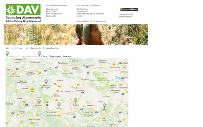Click the gray Clubs legend pin icon
The image size is (203, 127).
(40, 54)
